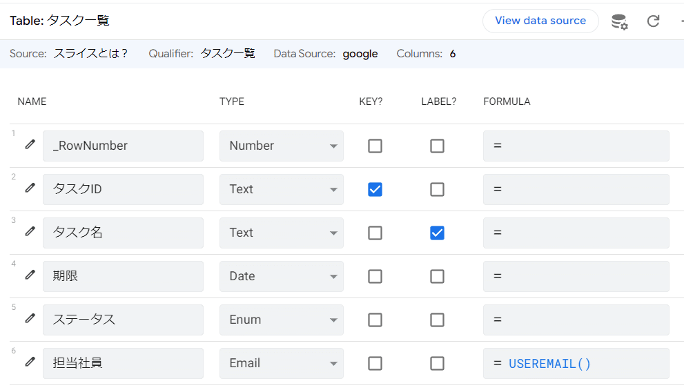
Task: Edit the タスク名 column pencil icon
Action: pos(30,232)
